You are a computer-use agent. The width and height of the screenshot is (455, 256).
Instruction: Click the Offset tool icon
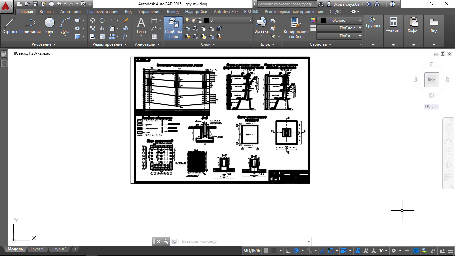tap(126, 36)
